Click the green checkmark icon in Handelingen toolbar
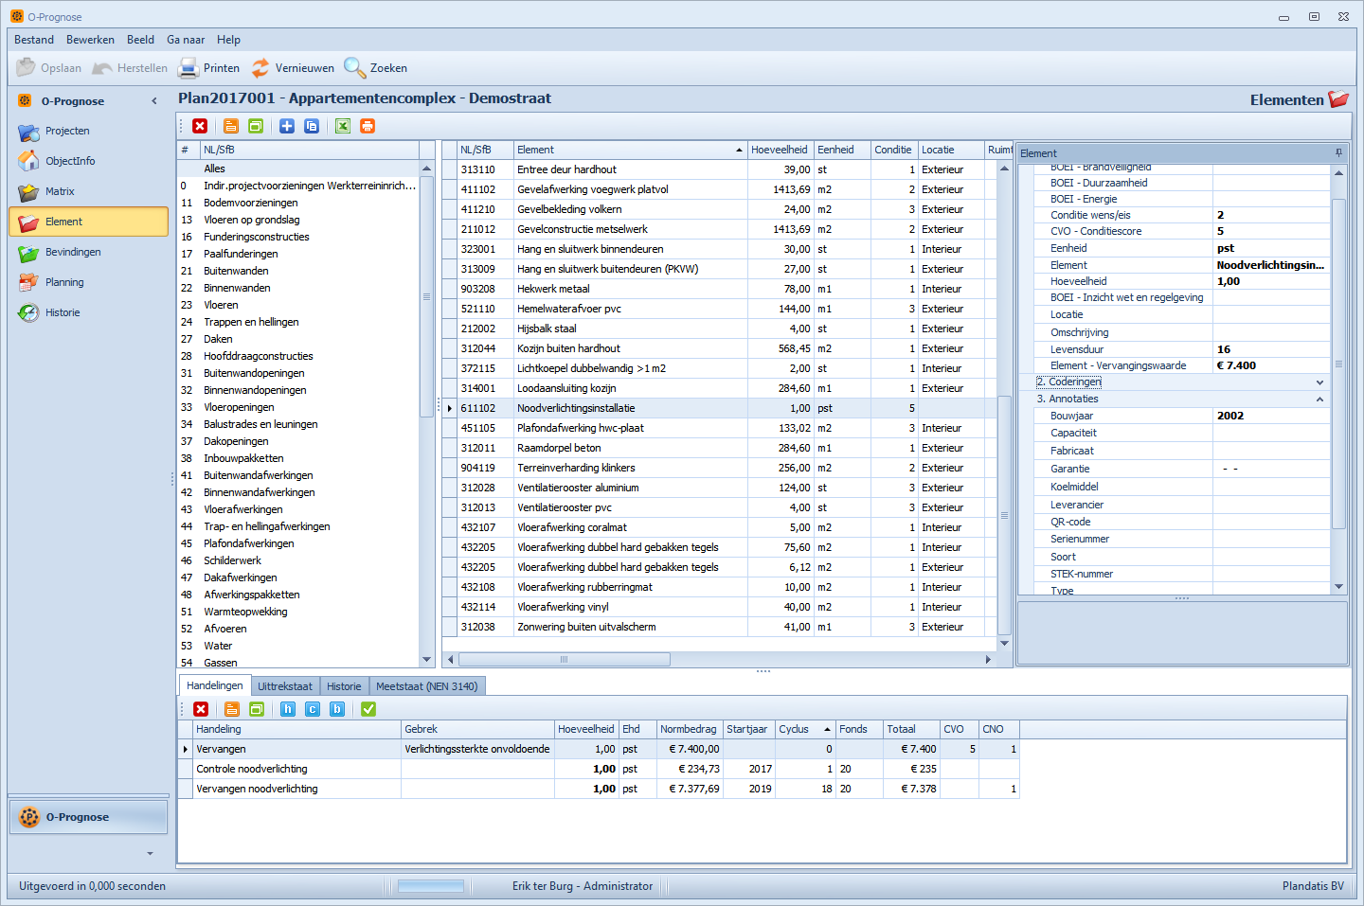This screenshot has height=906, width=1364. point(368,709)
